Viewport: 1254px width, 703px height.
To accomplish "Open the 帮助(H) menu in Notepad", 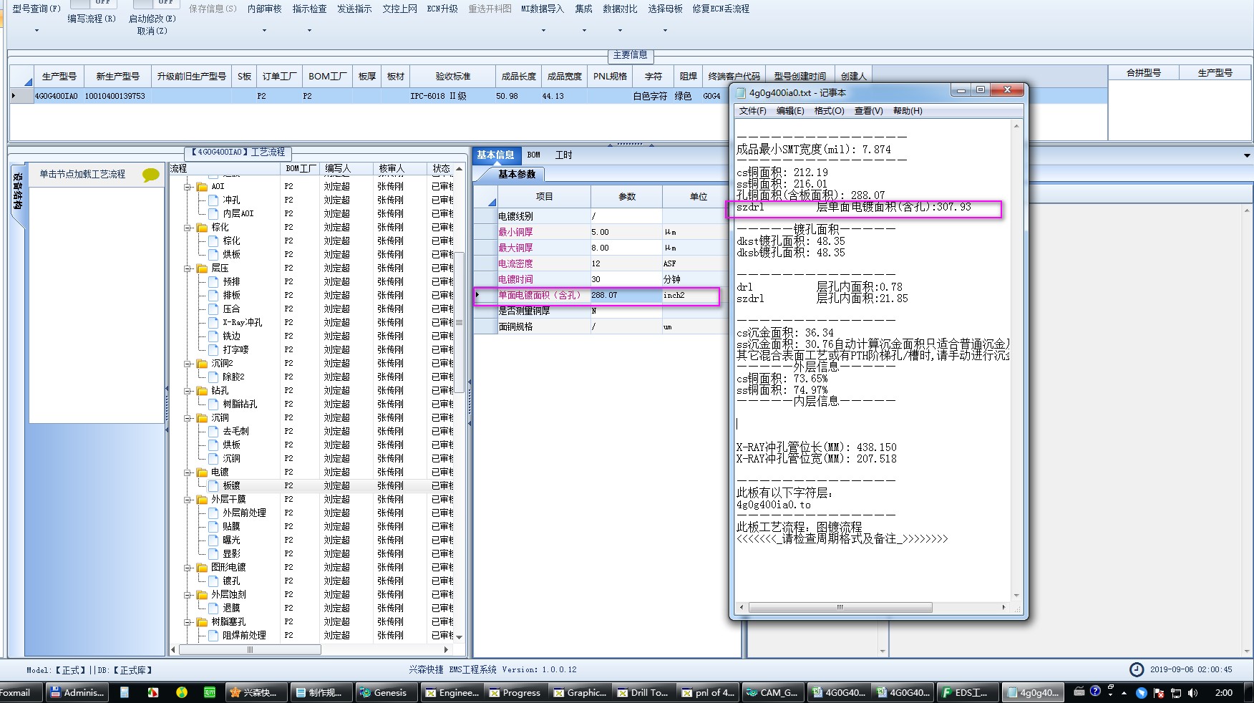I will [x=908, y=111].
